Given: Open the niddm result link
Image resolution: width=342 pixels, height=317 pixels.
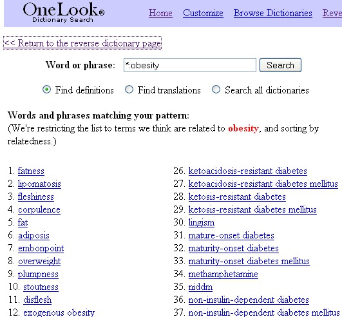Looking at the screenshot, I should point(200,287).
